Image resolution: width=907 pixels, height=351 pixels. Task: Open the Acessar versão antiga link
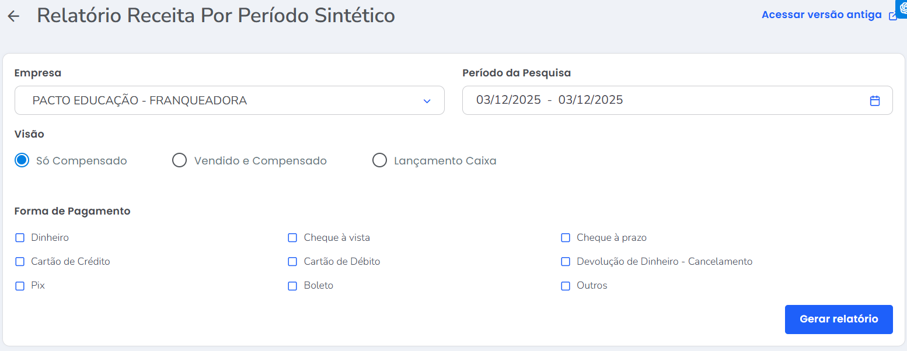pos(821,15)
